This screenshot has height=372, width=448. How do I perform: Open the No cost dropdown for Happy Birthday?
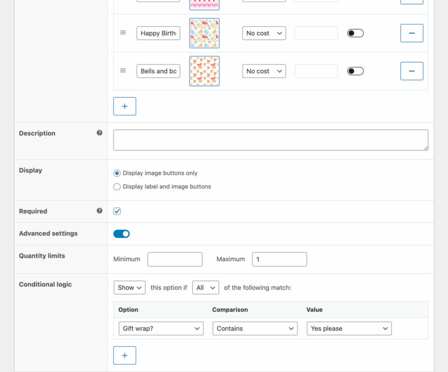point(264,33)
